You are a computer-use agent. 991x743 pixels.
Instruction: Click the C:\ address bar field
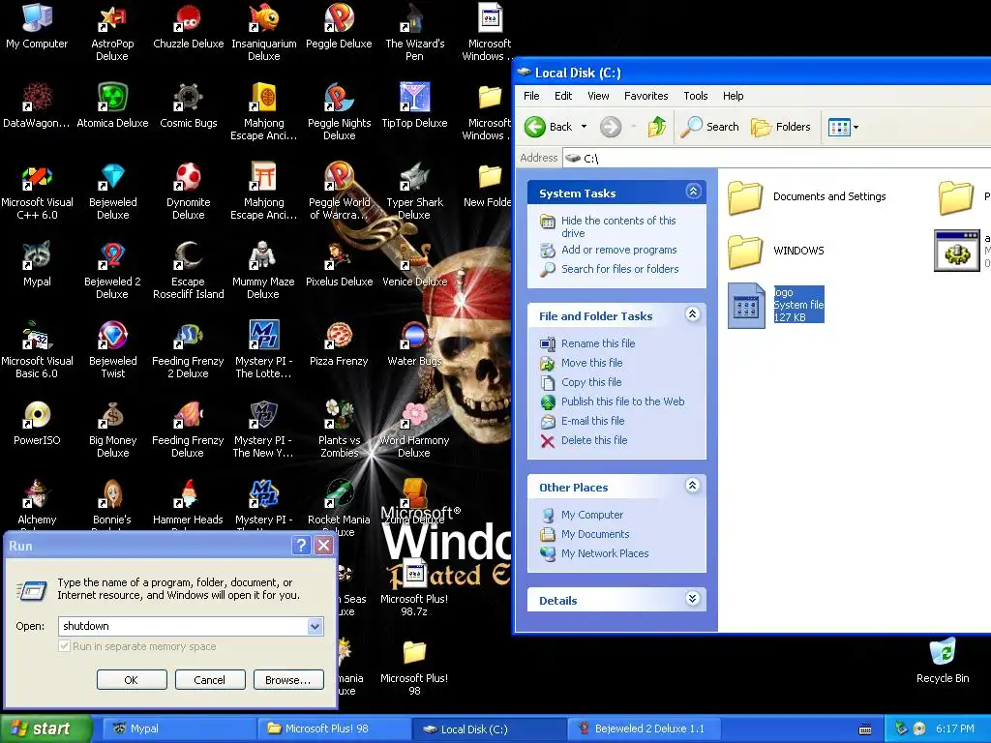coord(777,158)
